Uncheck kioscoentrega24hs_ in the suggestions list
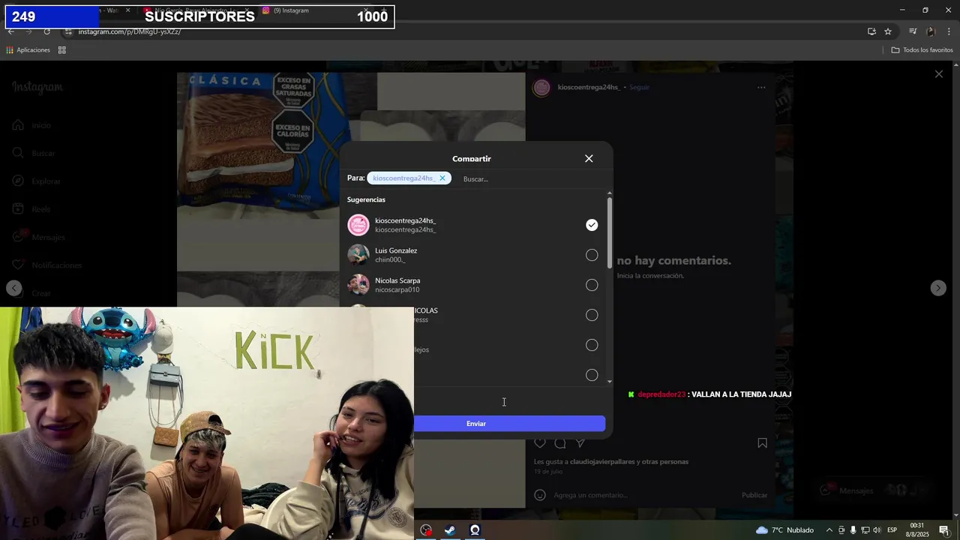The width and height of the screenshot is (960, 540). 592,225
